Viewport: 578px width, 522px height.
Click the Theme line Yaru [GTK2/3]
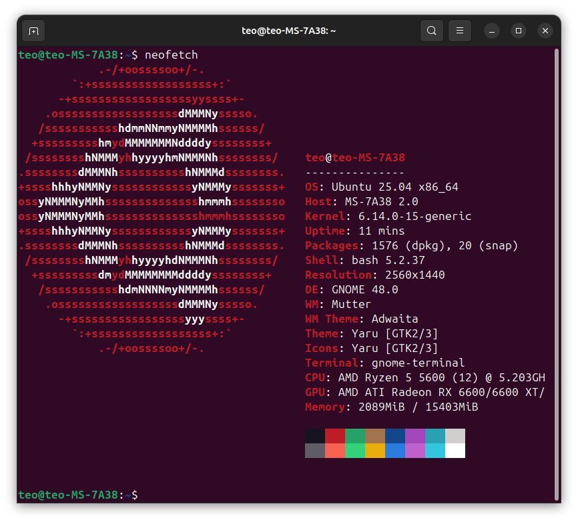(372, 333)
